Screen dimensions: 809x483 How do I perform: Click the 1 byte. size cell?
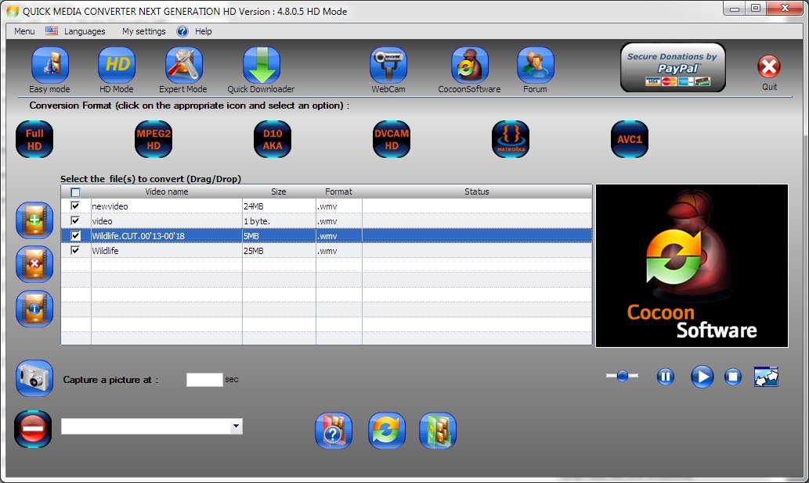point(279,221)
